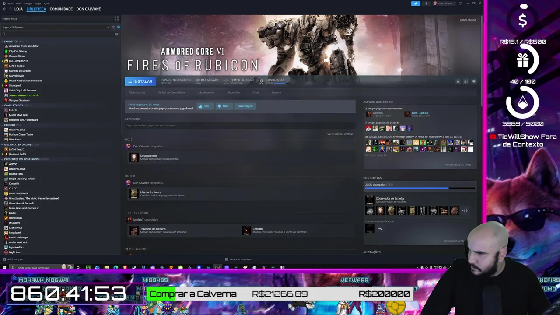
Task: Collapse the FAVORITOS category
Action: tap(3, 42)
